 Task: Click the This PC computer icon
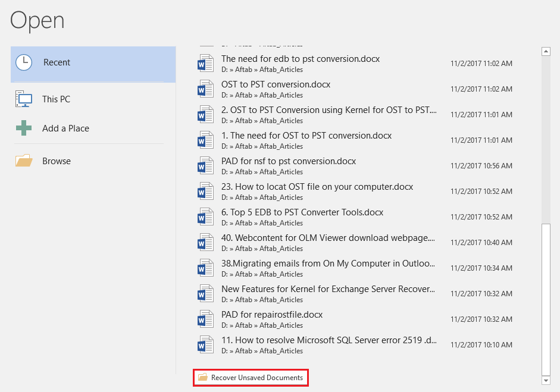click(24, 99)
